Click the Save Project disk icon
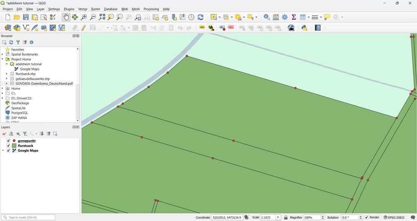This screenshot has width=417, height=221. 26,17
